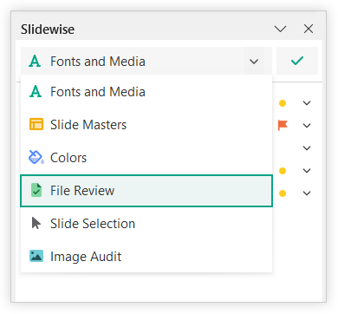Click the orange flag indicator

click(283, 125)
